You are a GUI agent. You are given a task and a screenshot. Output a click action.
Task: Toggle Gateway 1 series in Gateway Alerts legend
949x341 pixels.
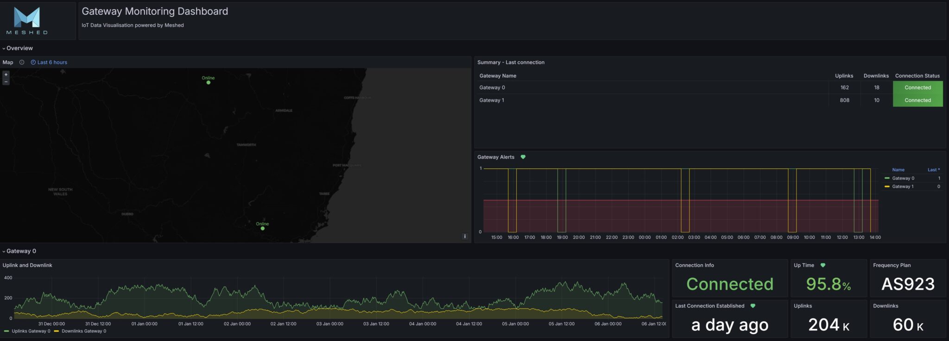click(903, 187)
